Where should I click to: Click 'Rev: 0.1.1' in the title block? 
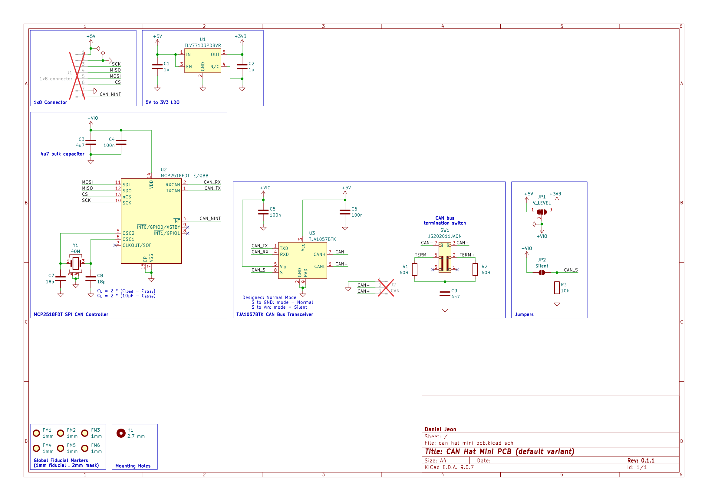641,461
